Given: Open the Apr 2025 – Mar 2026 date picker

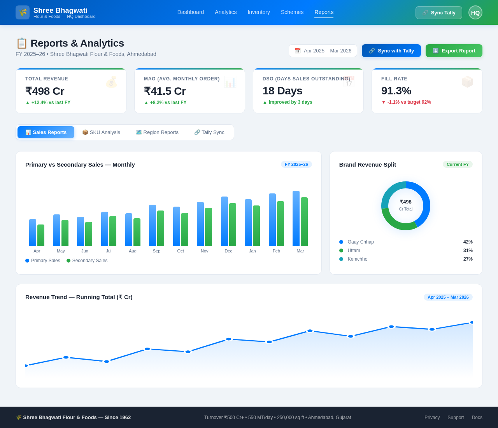Looking at the screenshot, I should pyautogui.click(x=323, y=50).
